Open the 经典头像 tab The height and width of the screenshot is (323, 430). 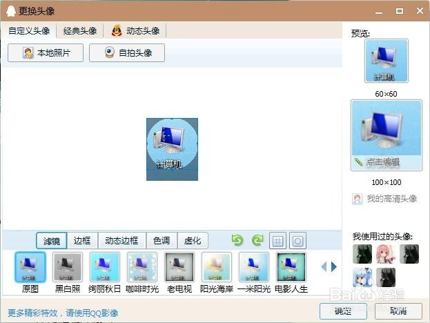pyautogui.click(x=80, y=30)
